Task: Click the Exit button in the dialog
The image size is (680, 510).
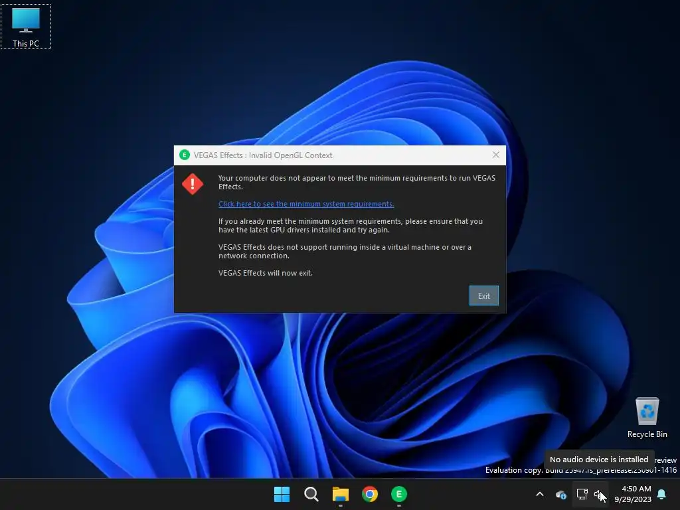Action: click(x=483, y=296)
